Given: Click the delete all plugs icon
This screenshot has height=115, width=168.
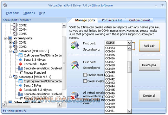Looking at the screenshot, I should tap(75, 95).
